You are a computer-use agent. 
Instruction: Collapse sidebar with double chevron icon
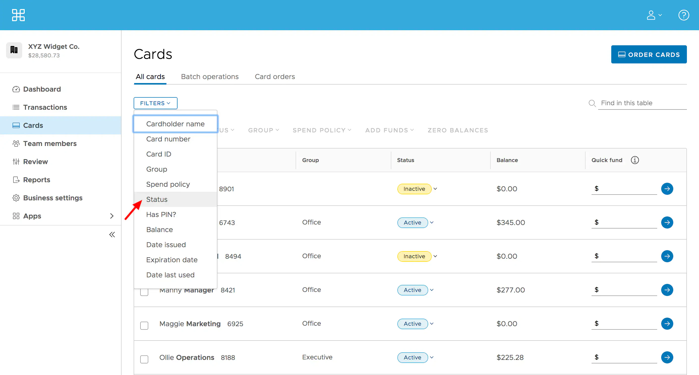[x=112, y=235]
